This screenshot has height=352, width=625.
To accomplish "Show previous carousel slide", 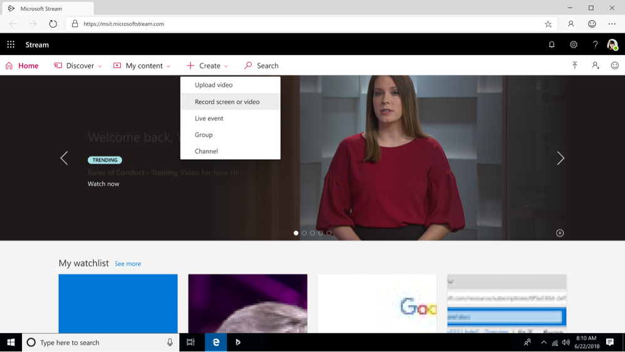I will 64,158.
